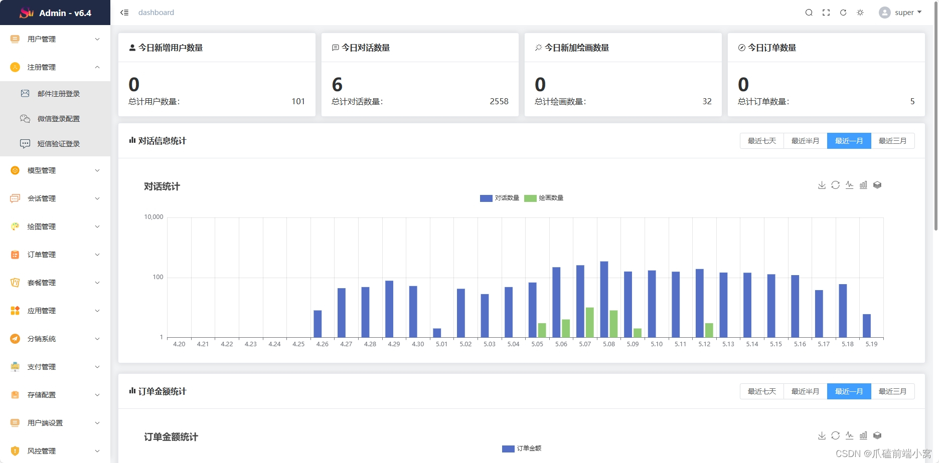The width and height of the screenshot is (939, 463).
Task: Toggle 绘画数量 series in chart legend
Action: click(544, 198)
